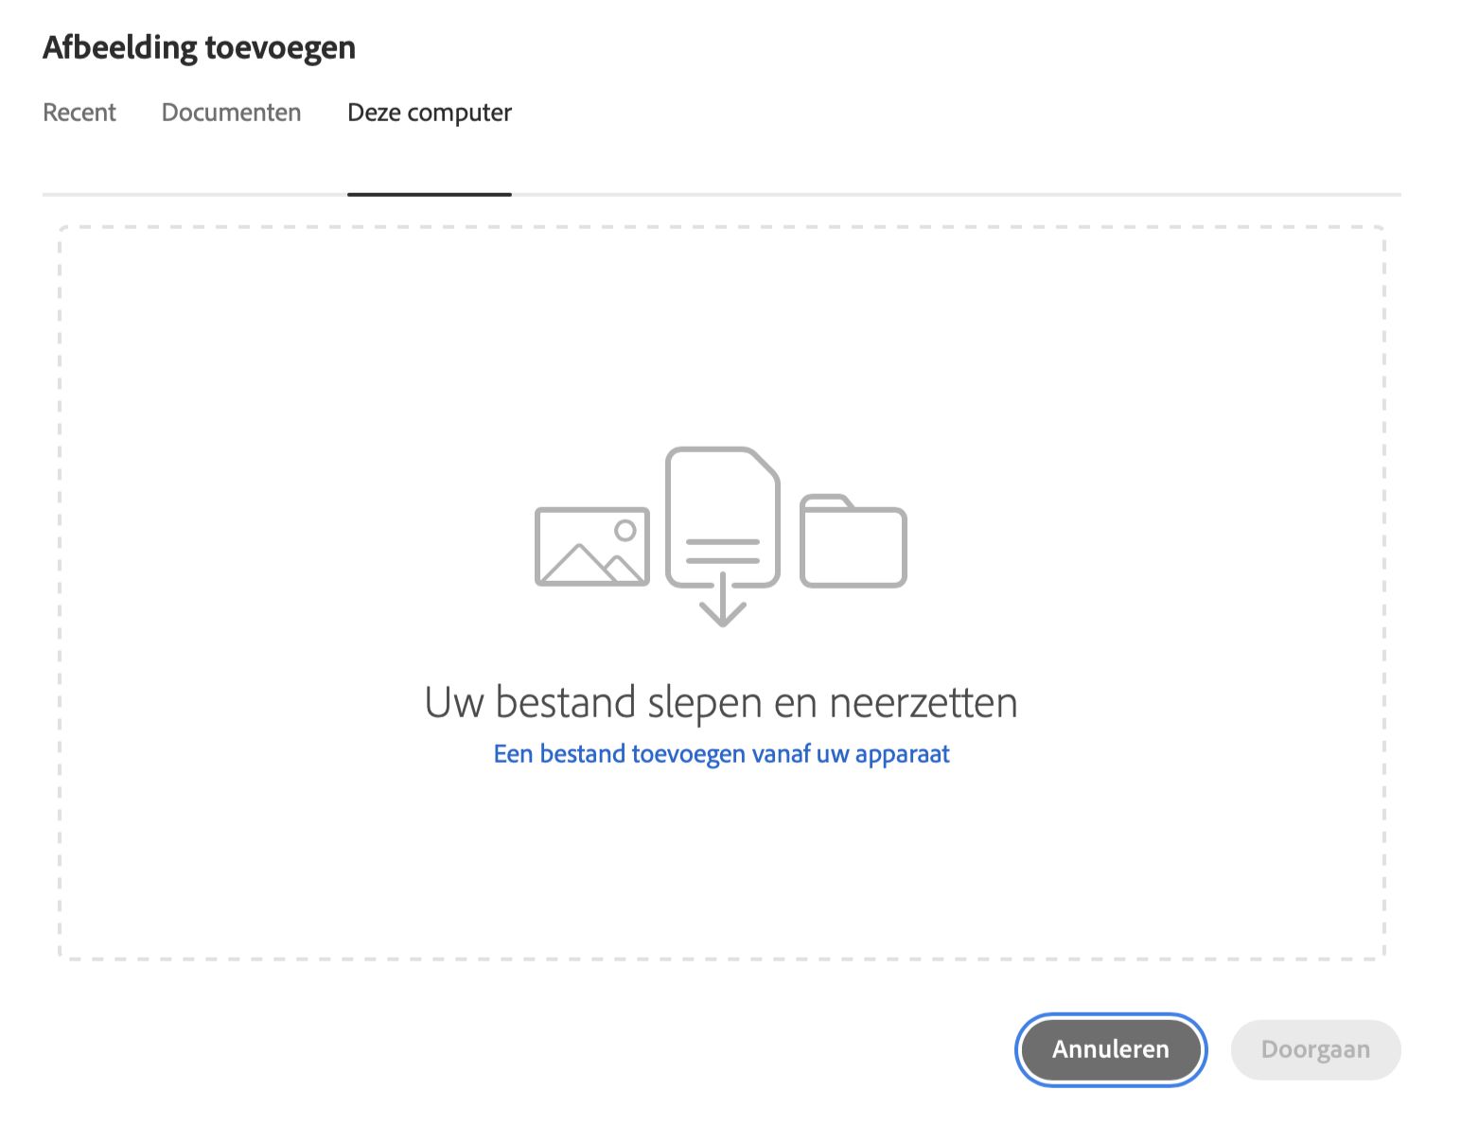The width and height of the screenshot is (1461, 1143).
Task: Click the document download icon
Action: (x=723, y=536)
